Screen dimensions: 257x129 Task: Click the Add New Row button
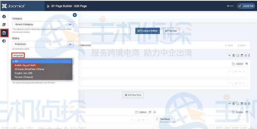(133, 95)
